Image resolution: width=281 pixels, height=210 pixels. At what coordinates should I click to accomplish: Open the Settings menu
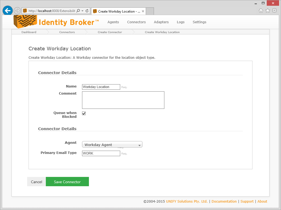(199, 22)
